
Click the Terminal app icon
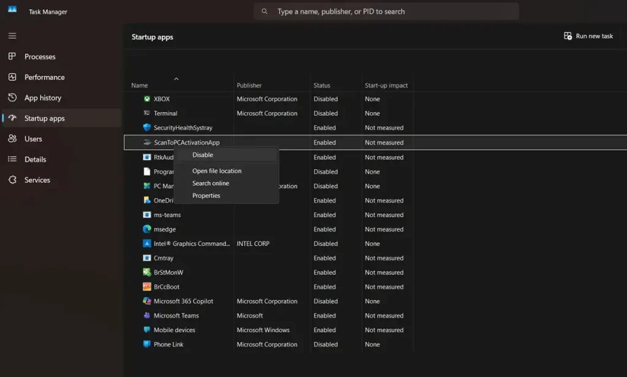[147, 113]
